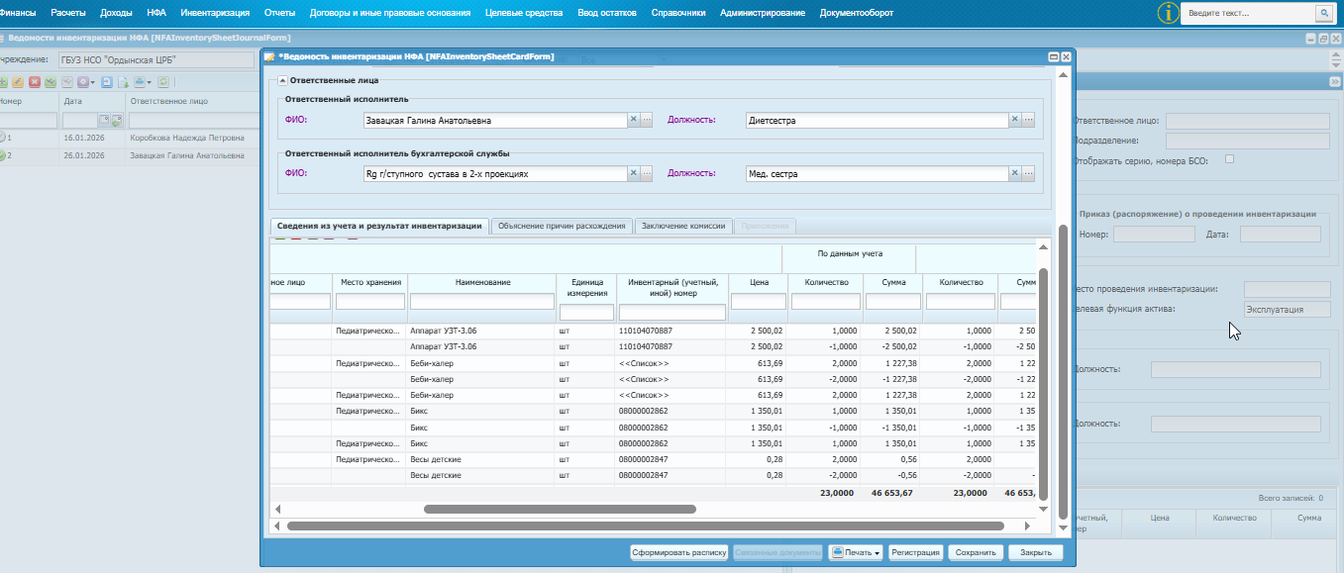
Task: Clear the Диетсестра position field
Action: click(1014, 120)
